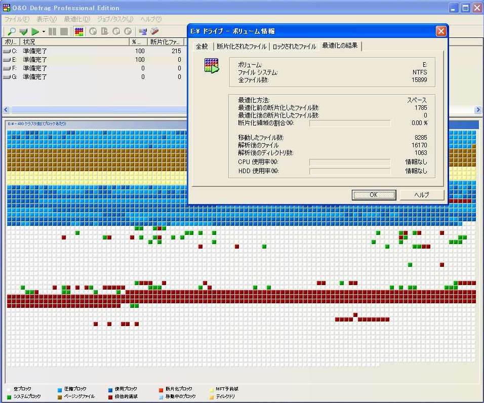484x403 pixels.
Task: Select the 最適化の結果 tab
Action: tap(340, 46)
